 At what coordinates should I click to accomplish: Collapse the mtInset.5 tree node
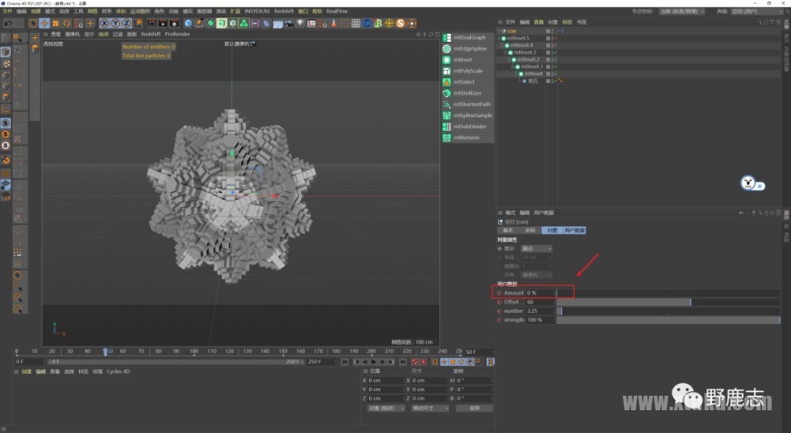499,38
